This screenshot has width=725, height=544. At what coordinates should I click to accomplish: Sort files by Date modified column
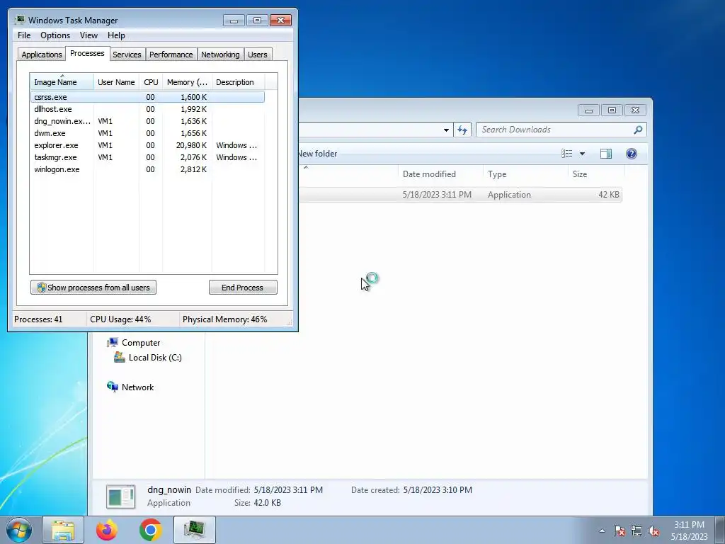coord(440,174)
